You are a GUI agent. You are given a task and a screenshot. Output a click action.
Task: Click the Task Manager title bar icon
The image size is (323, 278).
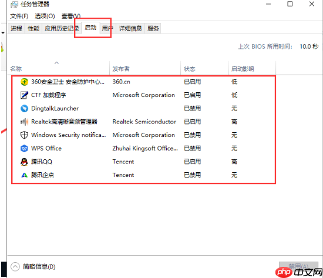click(14, 4)
